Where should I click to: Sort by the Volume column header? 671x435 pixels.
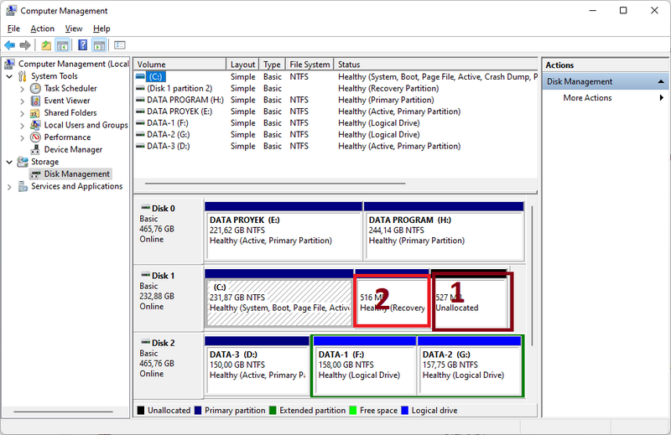[x=179, y=65]
